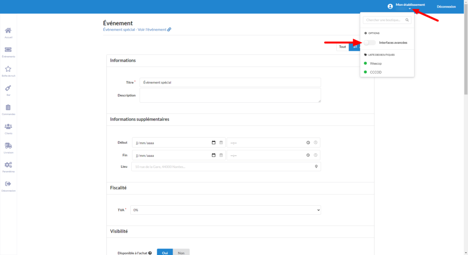Select the Weecop boutique
The image size is (468, 255).
(376, 63)
